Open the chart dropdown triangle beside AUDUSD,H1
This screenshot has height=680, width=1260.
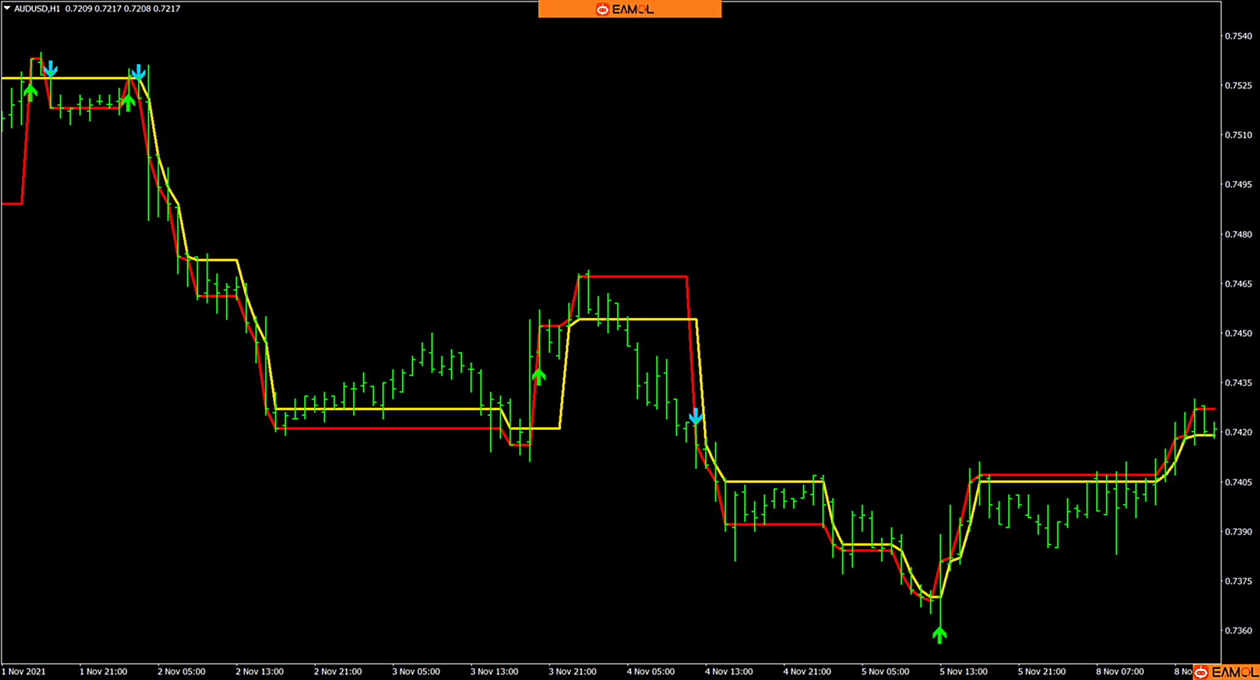tap(7, 8)
